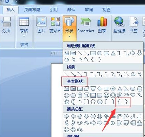Select the trapezoid in 基本形状
This screenshot has width=145, height=137.
(93, 89)
